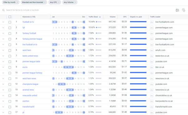The width and height of the screenshot is (188, 115).
Task: Click 'newsnow.co.uk' in the arsenal news row
Action: coord(162,90)
